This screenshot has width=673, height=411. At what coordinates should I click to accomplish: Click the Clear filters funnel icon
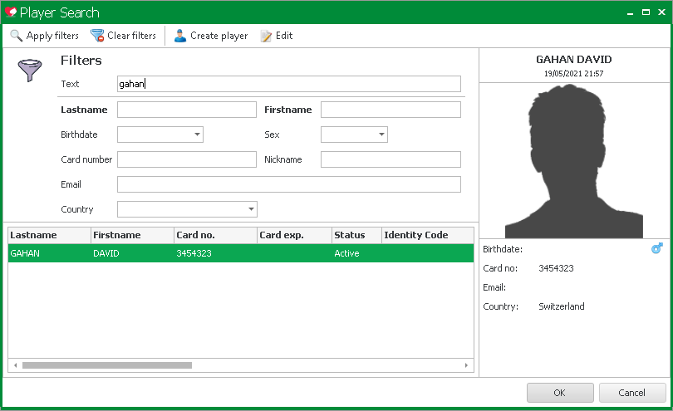pos(97,36)
